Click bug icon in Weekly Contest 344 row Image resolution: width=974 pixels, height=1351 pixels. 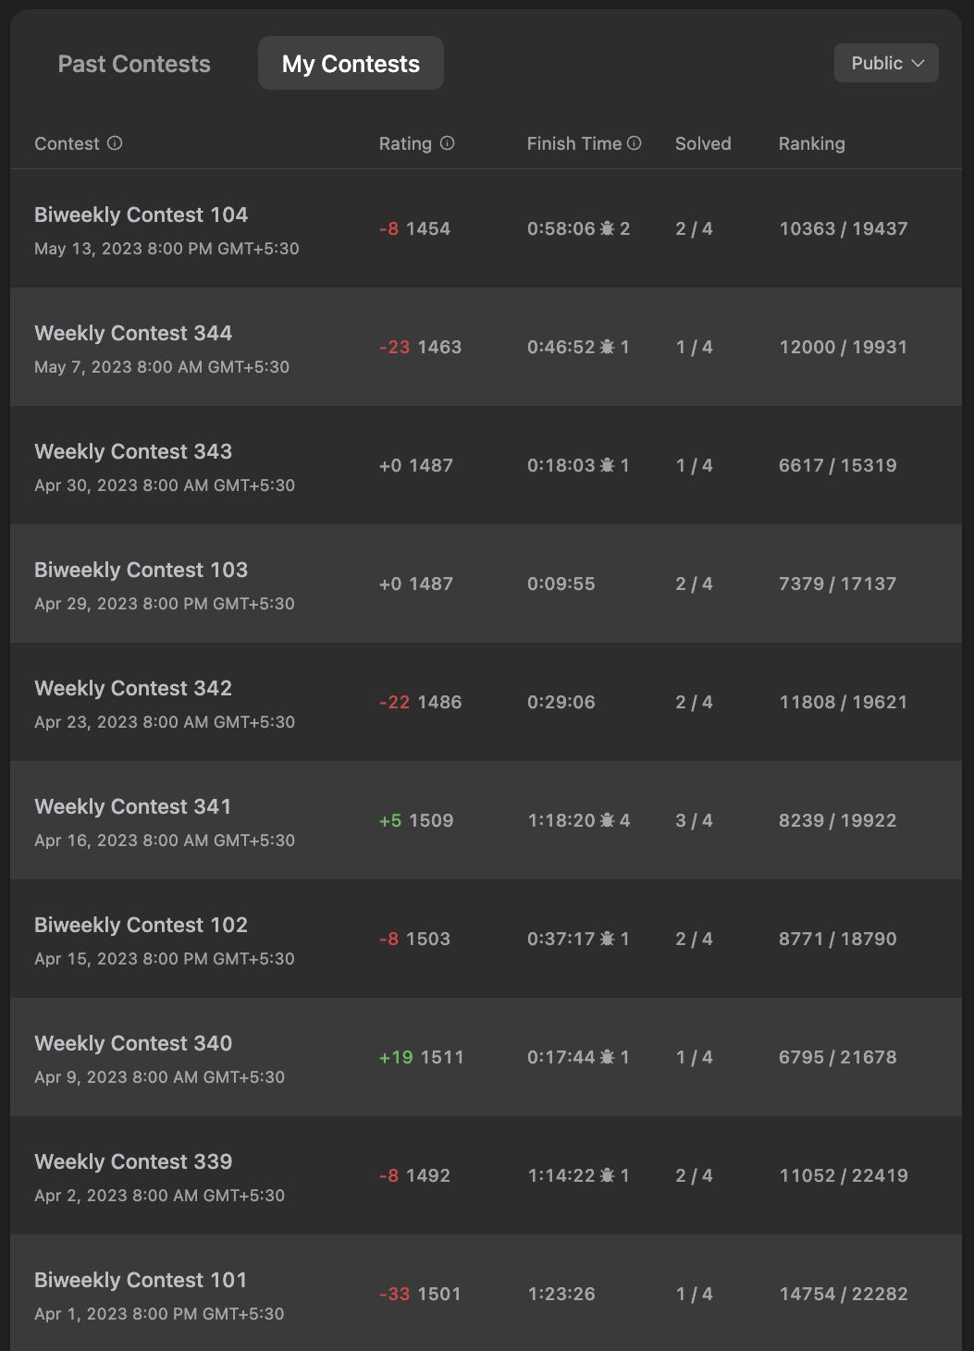pyautogui.click(x=608, y=347)
